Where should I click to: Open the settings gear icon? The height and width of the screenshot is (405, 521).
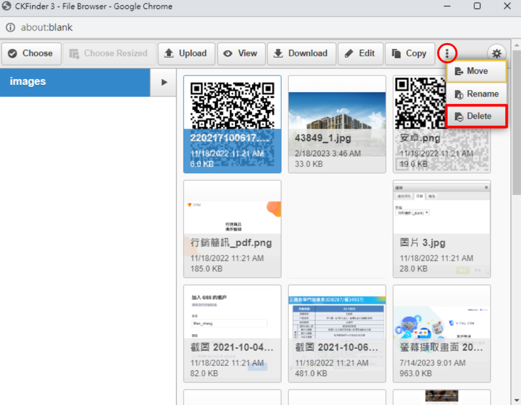pyautogui.click(x=497, y=53)
